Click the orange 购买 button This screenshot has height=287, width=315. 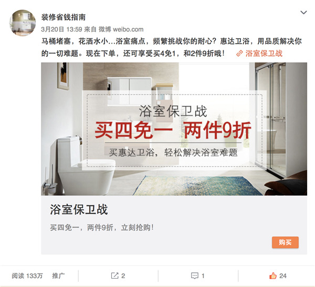coord(285,242)
